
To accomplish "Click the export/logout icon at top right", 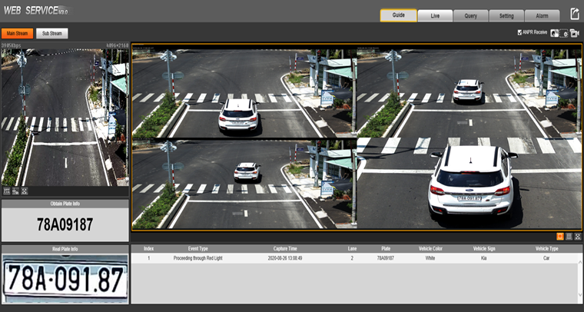I will (575, 15).
